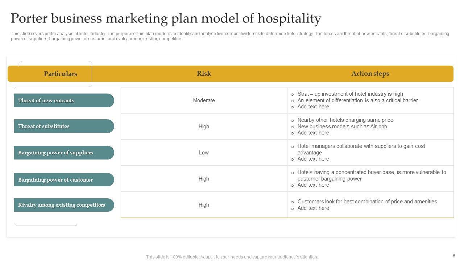The image size is (464, 261).
Task: Select the Particulars column header
Action: coord(61,74)
